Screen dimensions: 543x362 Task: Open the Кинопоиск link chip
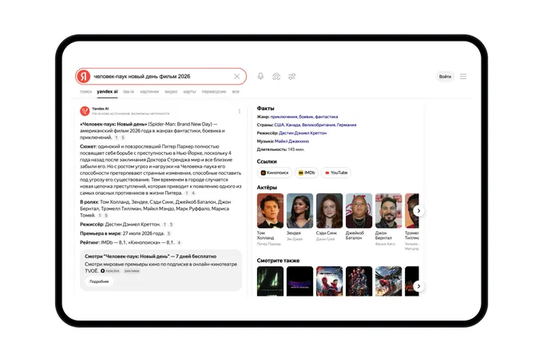[275, 173]
